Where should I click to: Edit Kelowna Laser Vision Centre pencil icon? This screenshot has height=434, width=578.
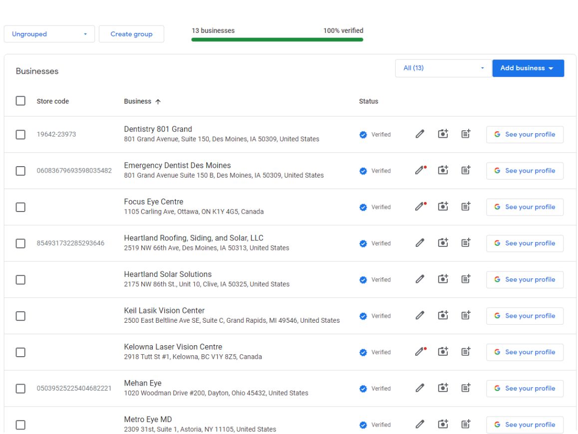coord(420,352)
